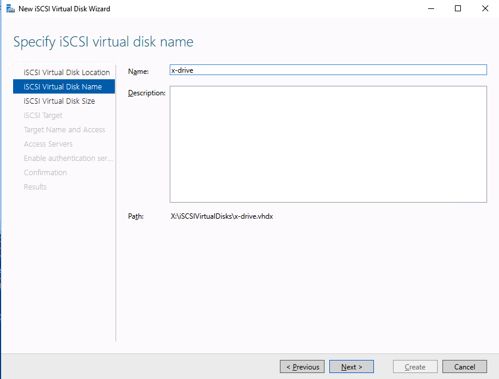Maximize the wizard window
499x379 pixels.
pos(457,9)
